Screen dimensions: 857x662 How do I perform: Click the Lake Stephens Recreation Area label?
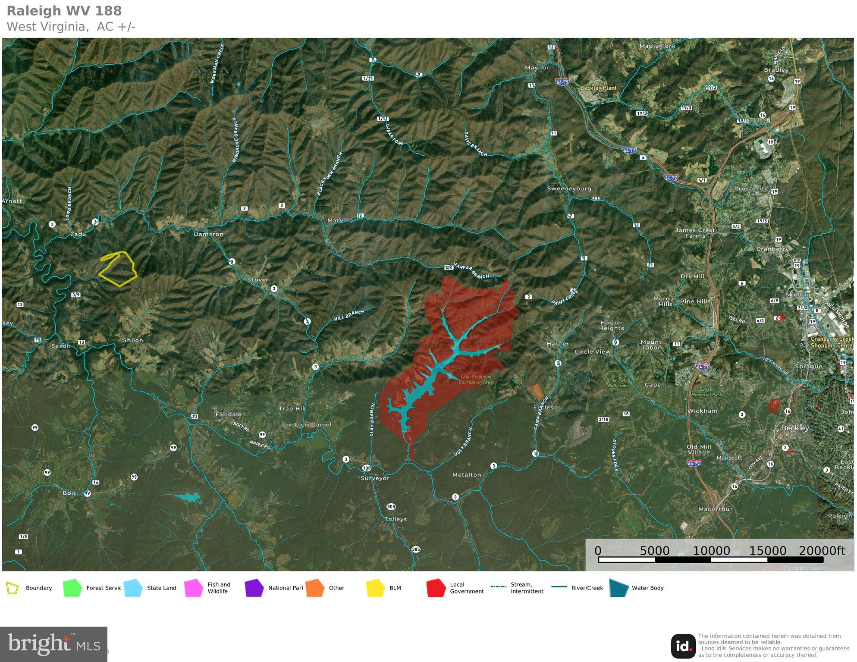click(476, 380)
